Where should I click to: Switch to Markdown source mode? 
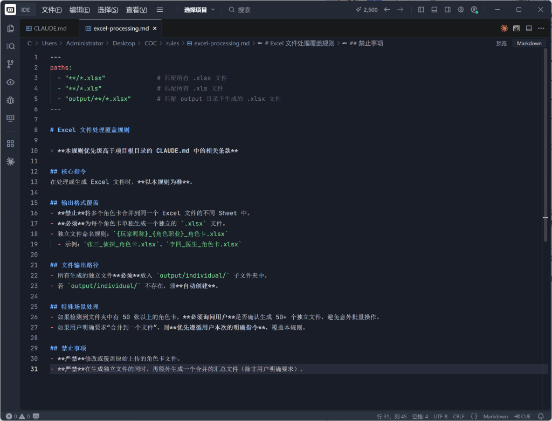pos(529,43)
